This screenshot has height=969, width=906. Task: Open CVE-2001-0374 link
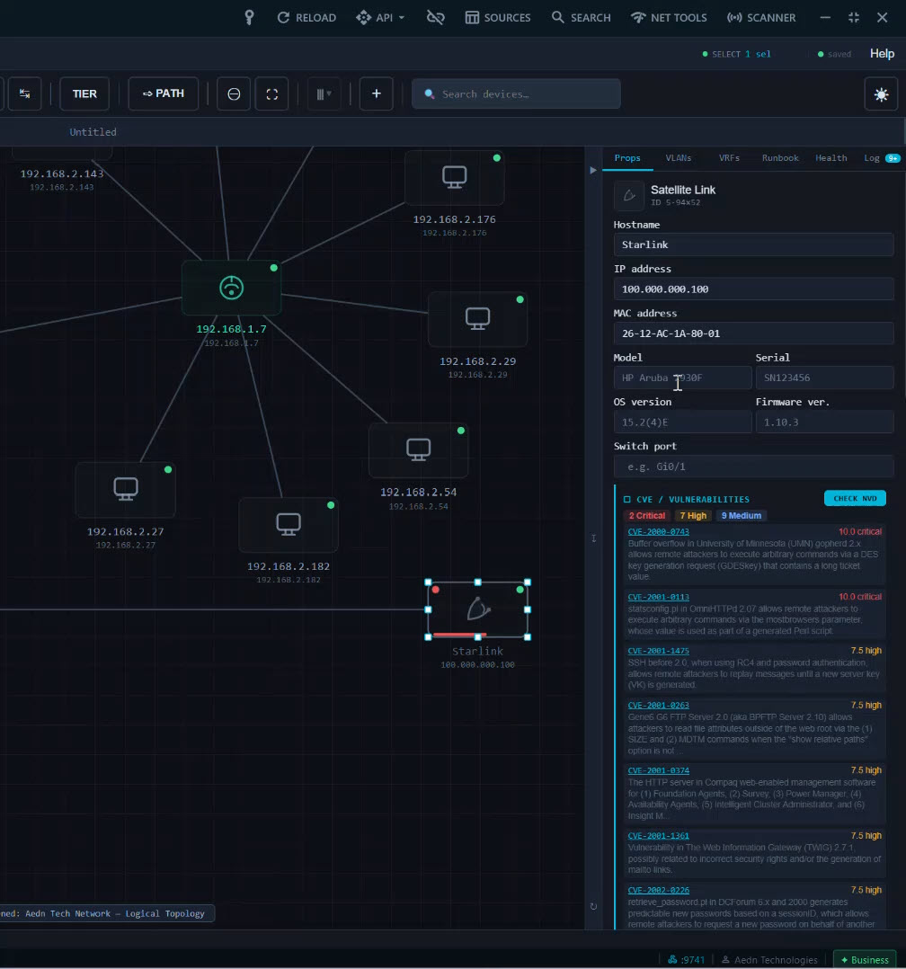[x=658, y=770]
